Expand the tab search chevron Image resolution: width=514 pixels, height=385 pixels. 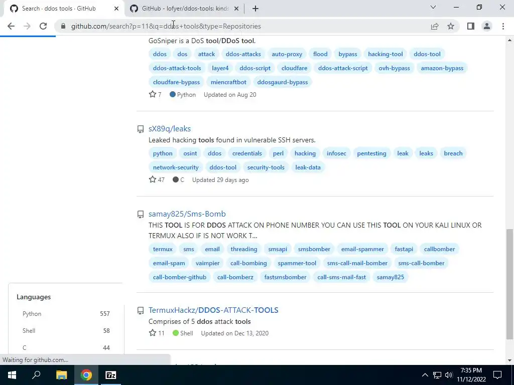[433, 7]
